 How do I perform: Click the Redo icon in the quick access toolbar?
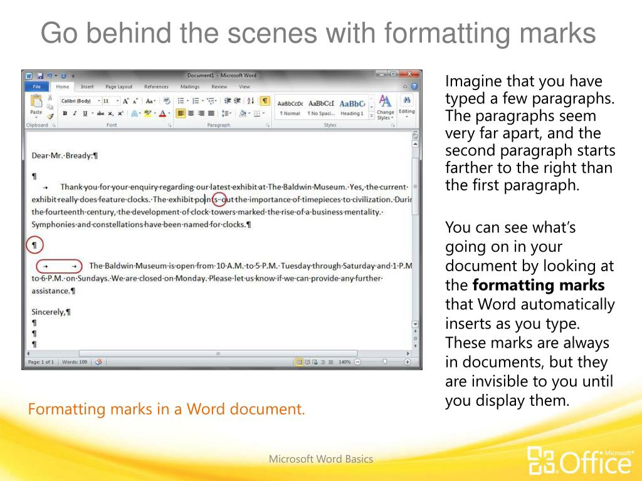click(x=63, y=76)
